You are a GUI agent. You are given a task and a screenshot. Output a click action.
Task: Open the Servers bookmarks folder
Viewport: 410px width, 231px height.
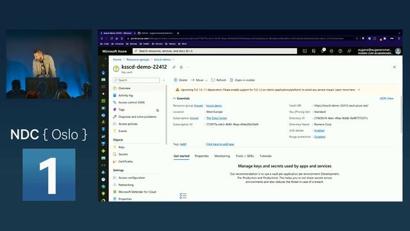[x=157, y=44]
